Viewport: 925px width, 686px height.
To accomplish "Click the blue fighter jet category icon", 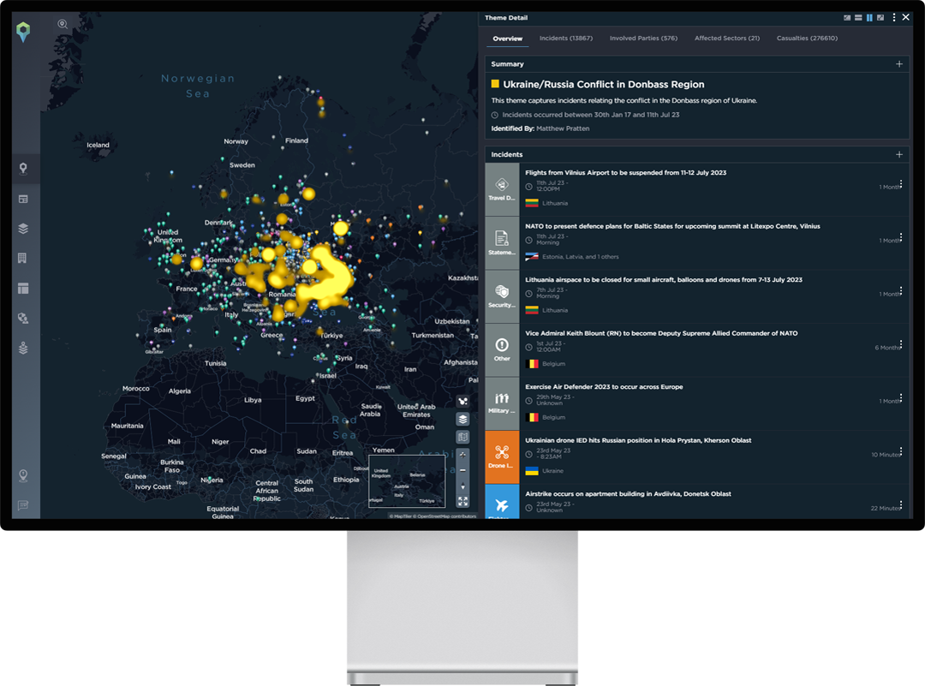I will (x=502, y=502).
